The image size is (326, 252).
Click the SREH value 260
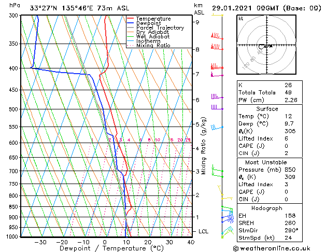(x=290, y=223)
